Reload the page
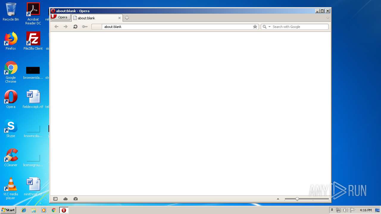The image size is (381, 214). (x=75, y=27)
